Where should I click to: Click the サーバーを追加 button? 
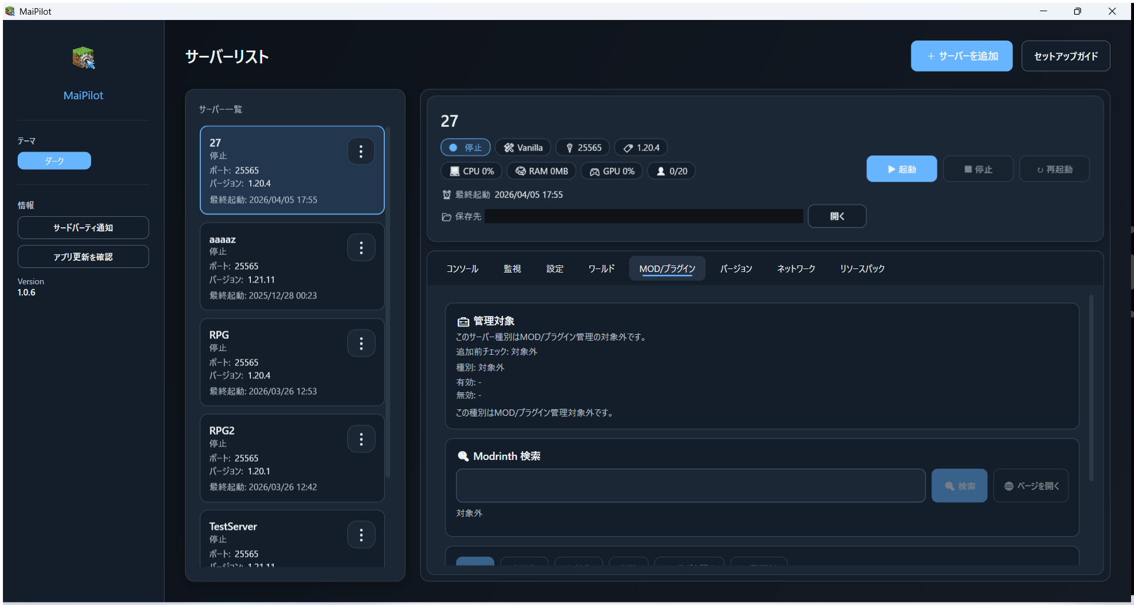coord(961,56)
